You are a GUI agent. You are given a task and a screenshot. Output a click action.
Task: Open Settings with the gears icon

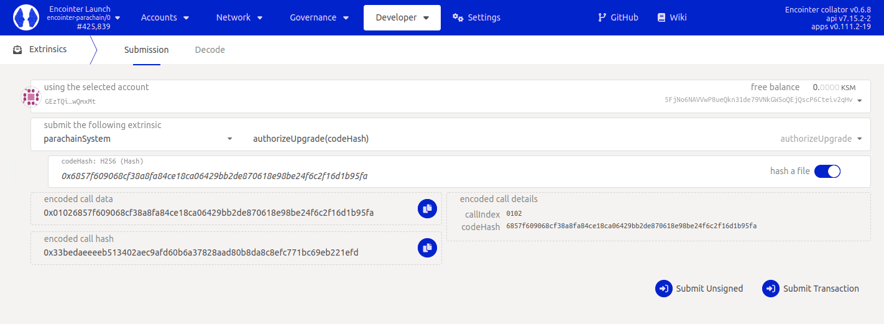(x=458, y=17)
